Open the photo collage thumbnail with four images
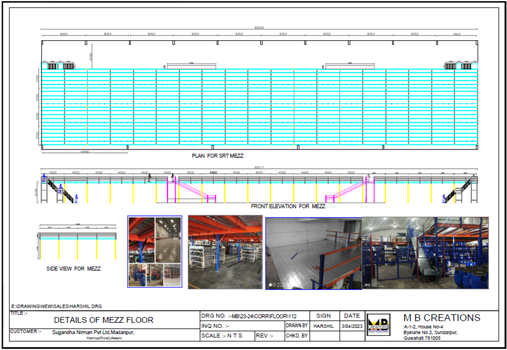 click(154, 252)
